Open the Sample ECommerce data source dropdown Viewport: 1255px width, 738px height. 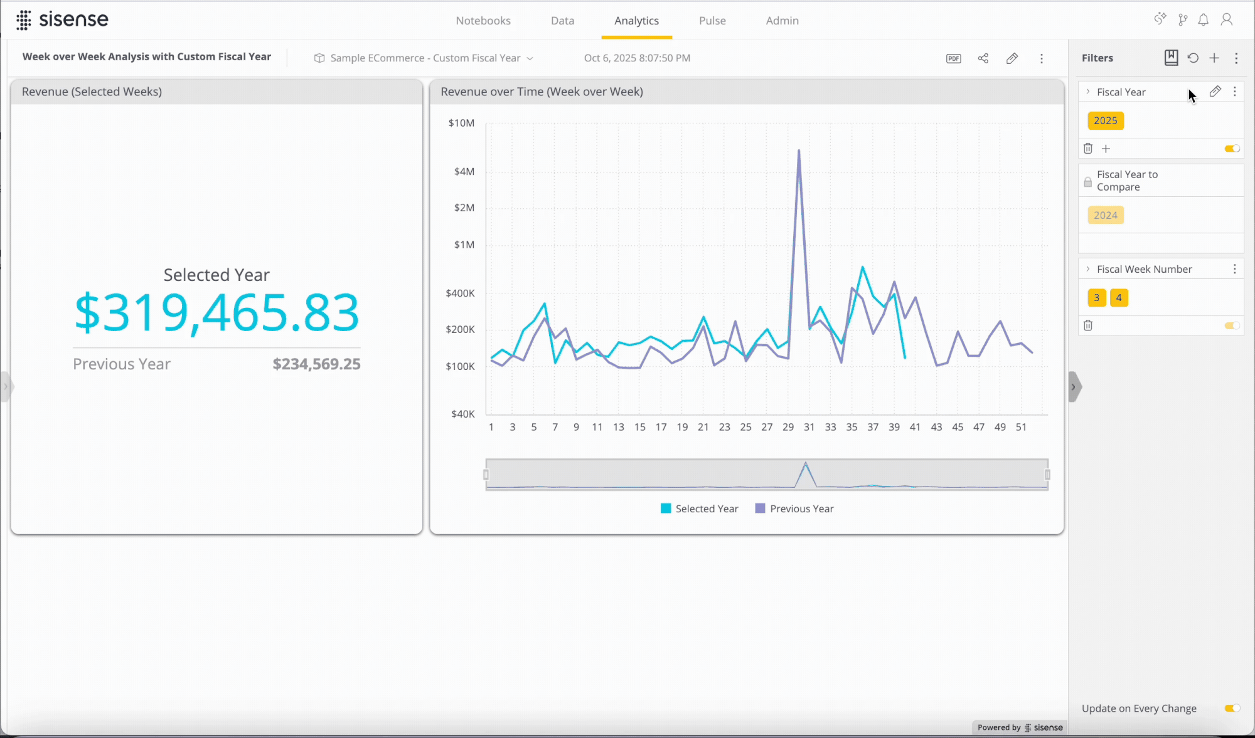[425, 58]
